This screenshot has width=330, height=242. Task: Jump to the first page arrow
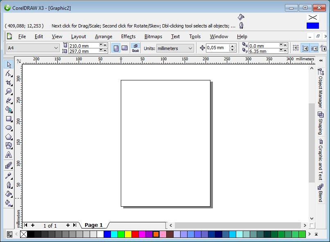(x=25, y=225)
